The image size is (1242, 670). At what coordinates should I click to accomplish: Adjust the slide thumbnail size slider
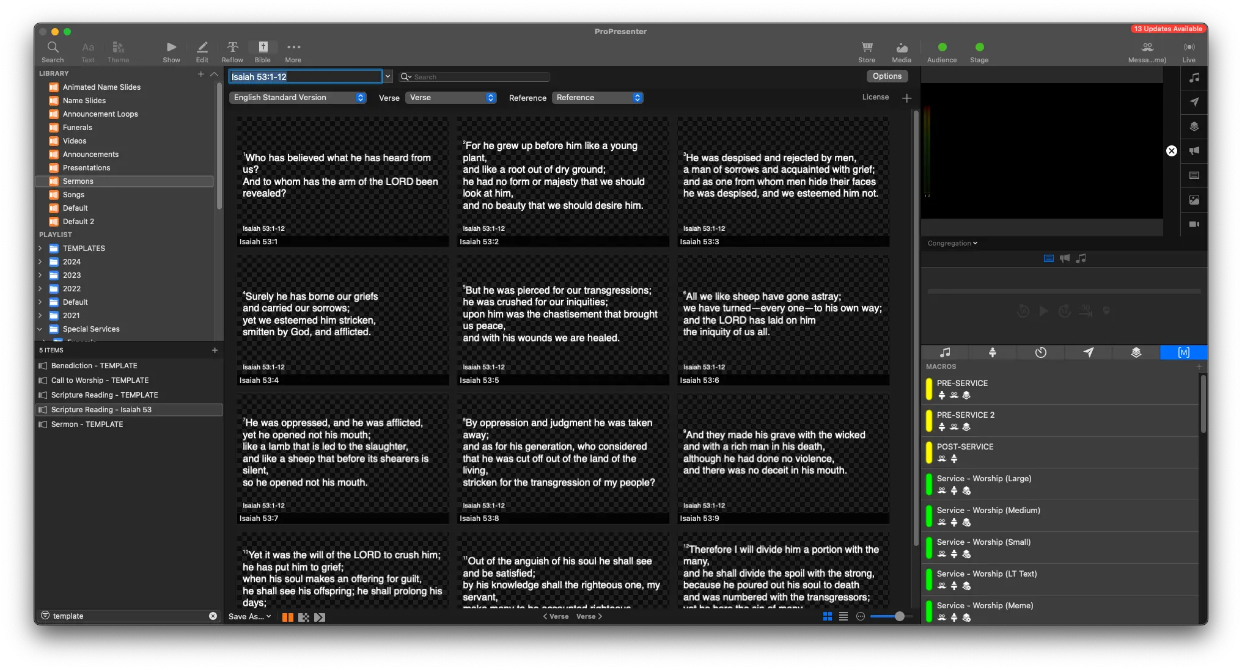point(899,616)
